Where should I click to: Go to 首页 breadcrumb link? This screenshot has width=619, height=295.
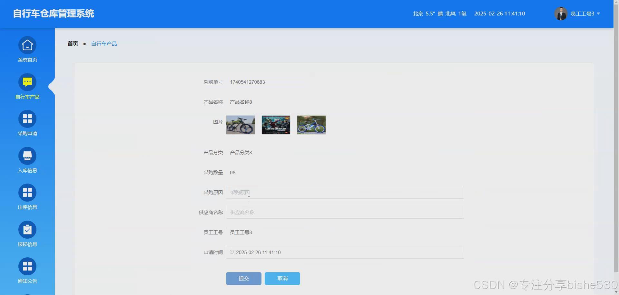[x=73, y=43]
